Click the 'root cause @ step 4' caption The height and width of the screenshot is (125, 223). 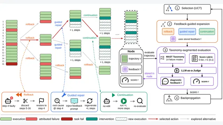tap(58, 107)
